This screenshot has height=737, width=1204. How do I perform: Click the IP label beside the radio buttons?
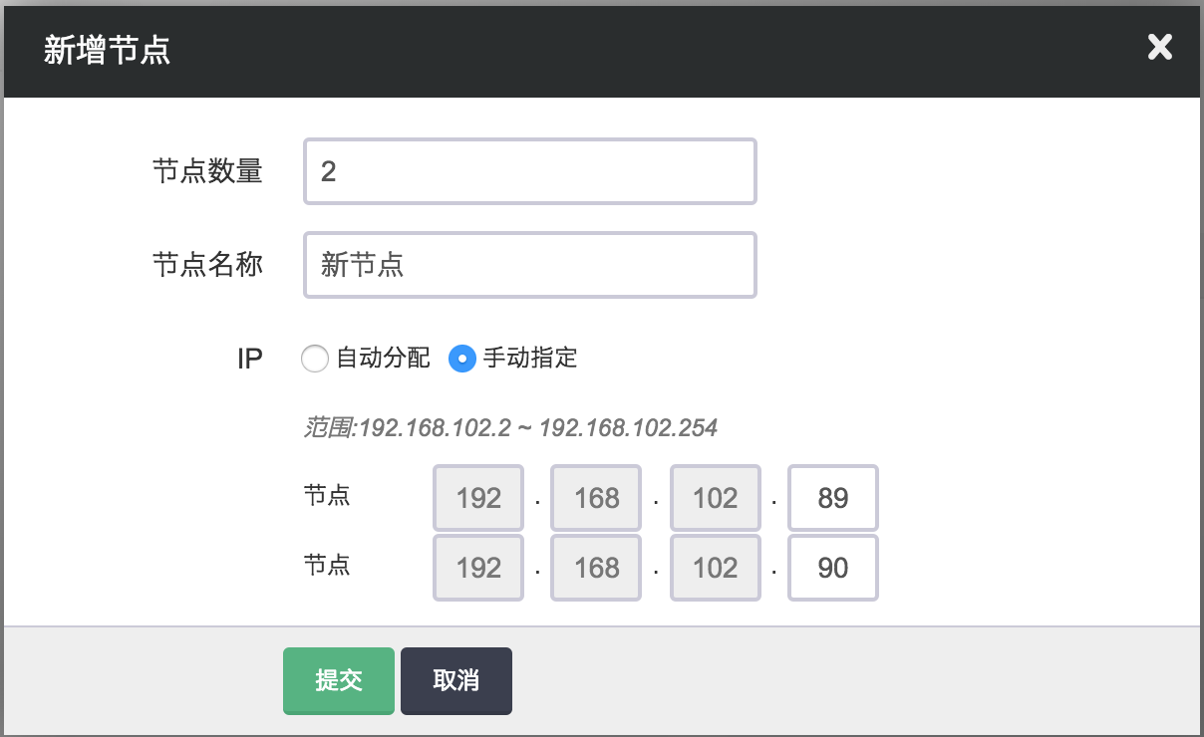point(249,359)
